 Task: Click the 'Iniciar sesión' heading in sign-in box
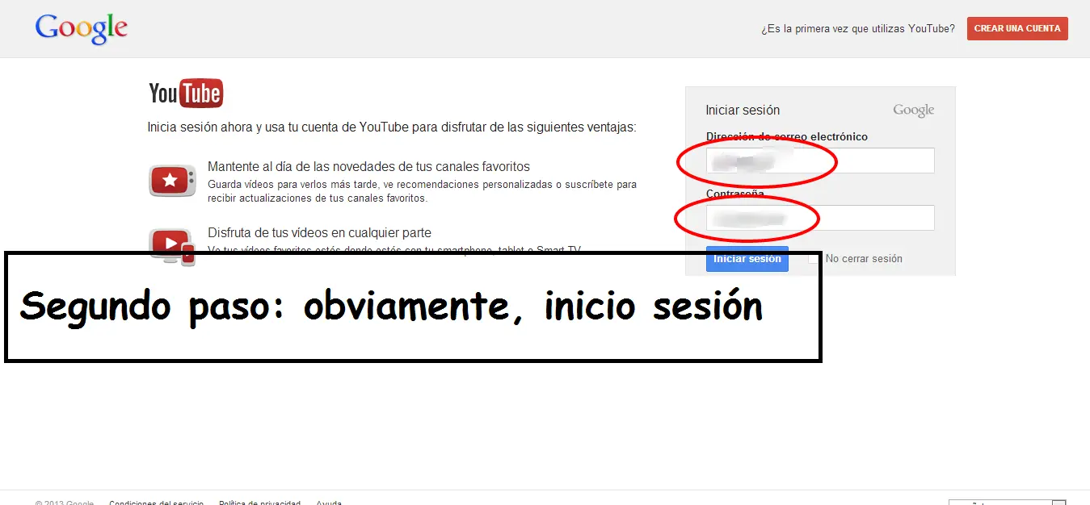tap(743, 111)
